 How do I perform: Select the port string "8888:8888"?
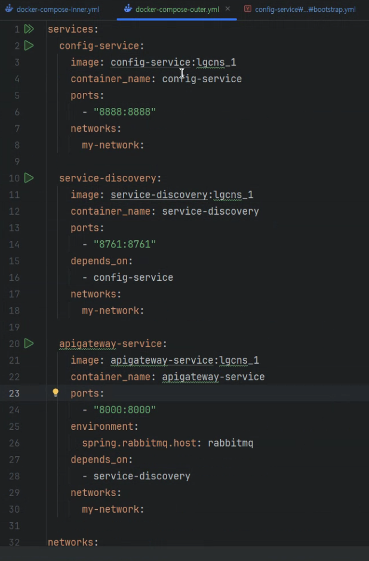[x=125, y=112]
